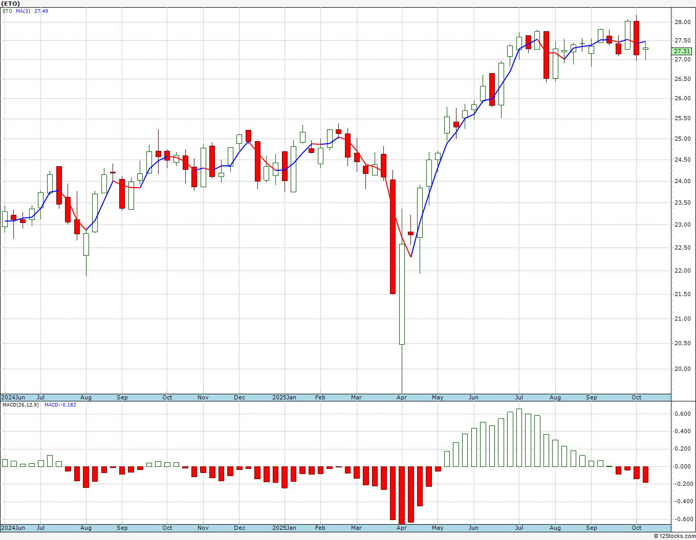Screen dimensions: 696x540
Task: Select Apr on the MACD panel time axis
Action: 402,528
